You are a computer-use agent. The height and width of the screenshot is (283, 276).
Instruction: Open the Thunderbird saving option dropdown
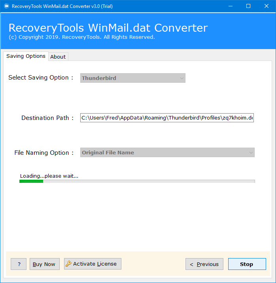(x=133, y=78)
